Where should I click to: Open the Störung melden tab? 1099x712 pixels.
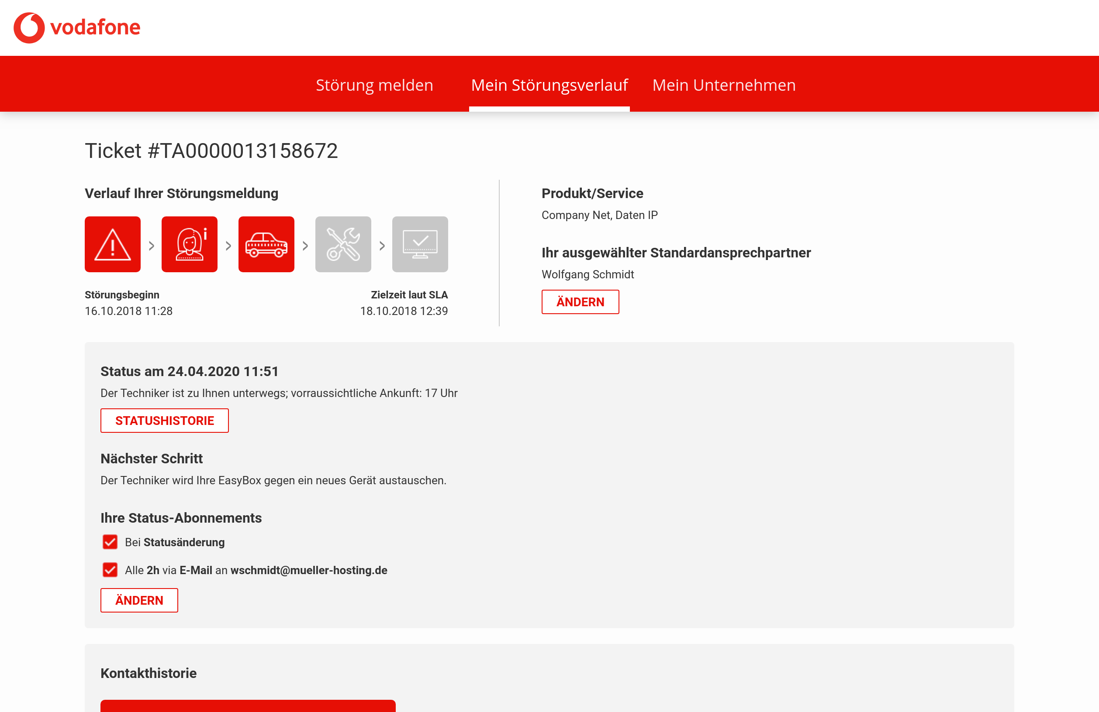tap(374, 85)
